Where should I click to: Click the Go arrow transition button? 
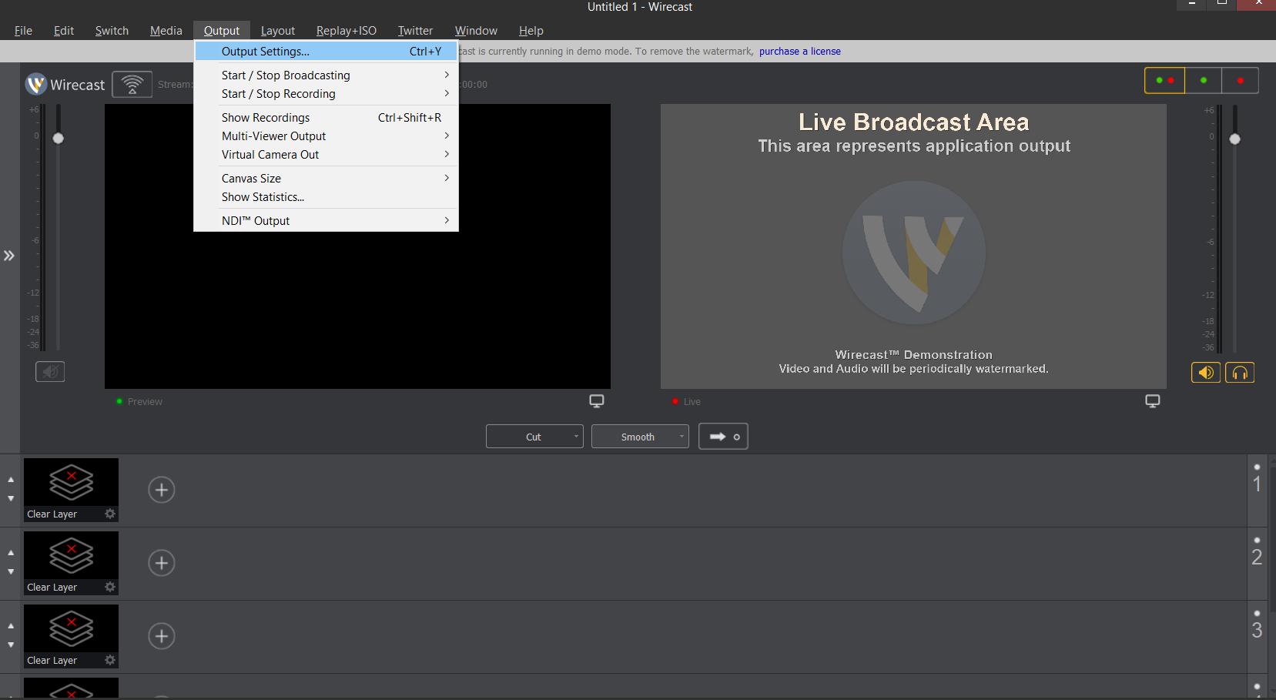point(723,437)
